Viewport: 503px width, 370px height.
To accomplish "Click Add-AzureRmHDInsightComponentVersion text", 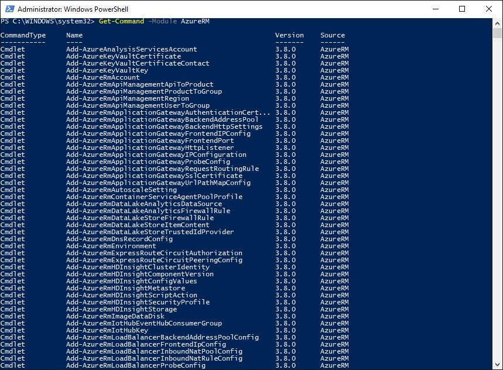I will (140, 275).
